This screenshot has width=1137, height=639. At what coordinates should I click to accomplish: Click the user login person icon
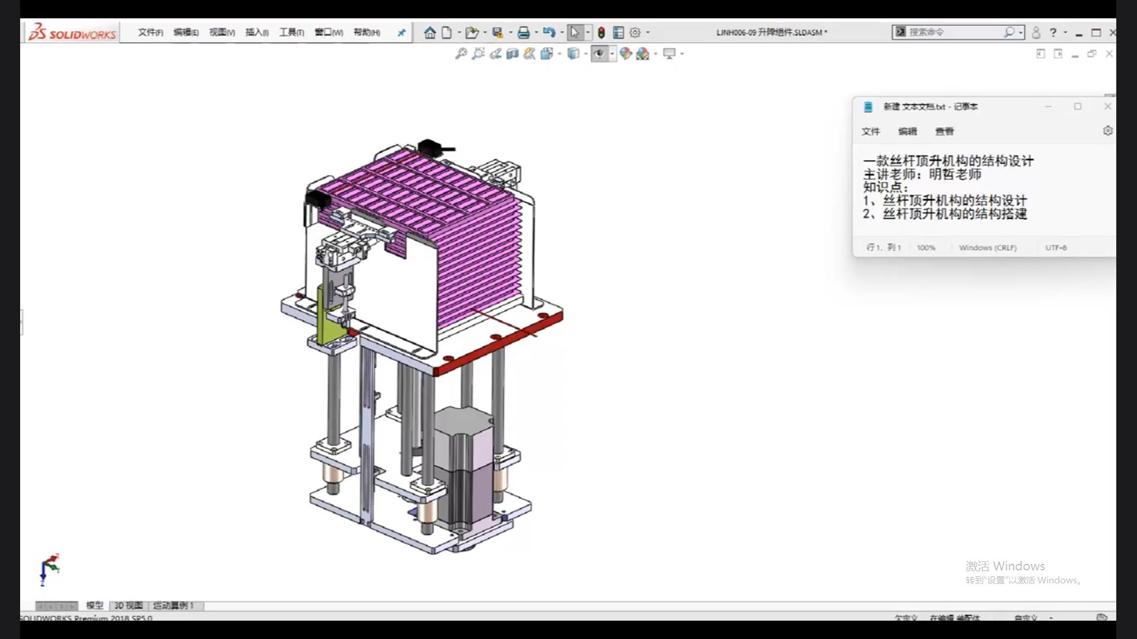click(x=1036, y=33)
